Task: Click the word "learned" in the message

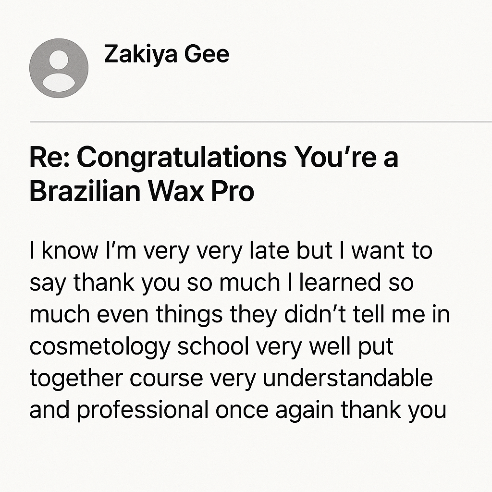Action: tap(340, 283)
